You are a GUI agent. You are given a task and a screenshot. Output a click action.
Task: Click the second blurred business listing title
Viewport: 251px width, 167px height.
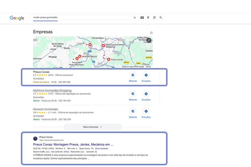(x=52, y=91)
